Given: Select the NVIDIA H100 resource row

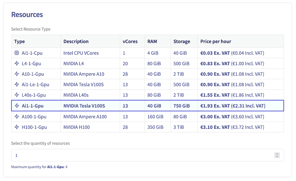Looking at the screenshot, I should pyautogui.click(x=76, y=127).
